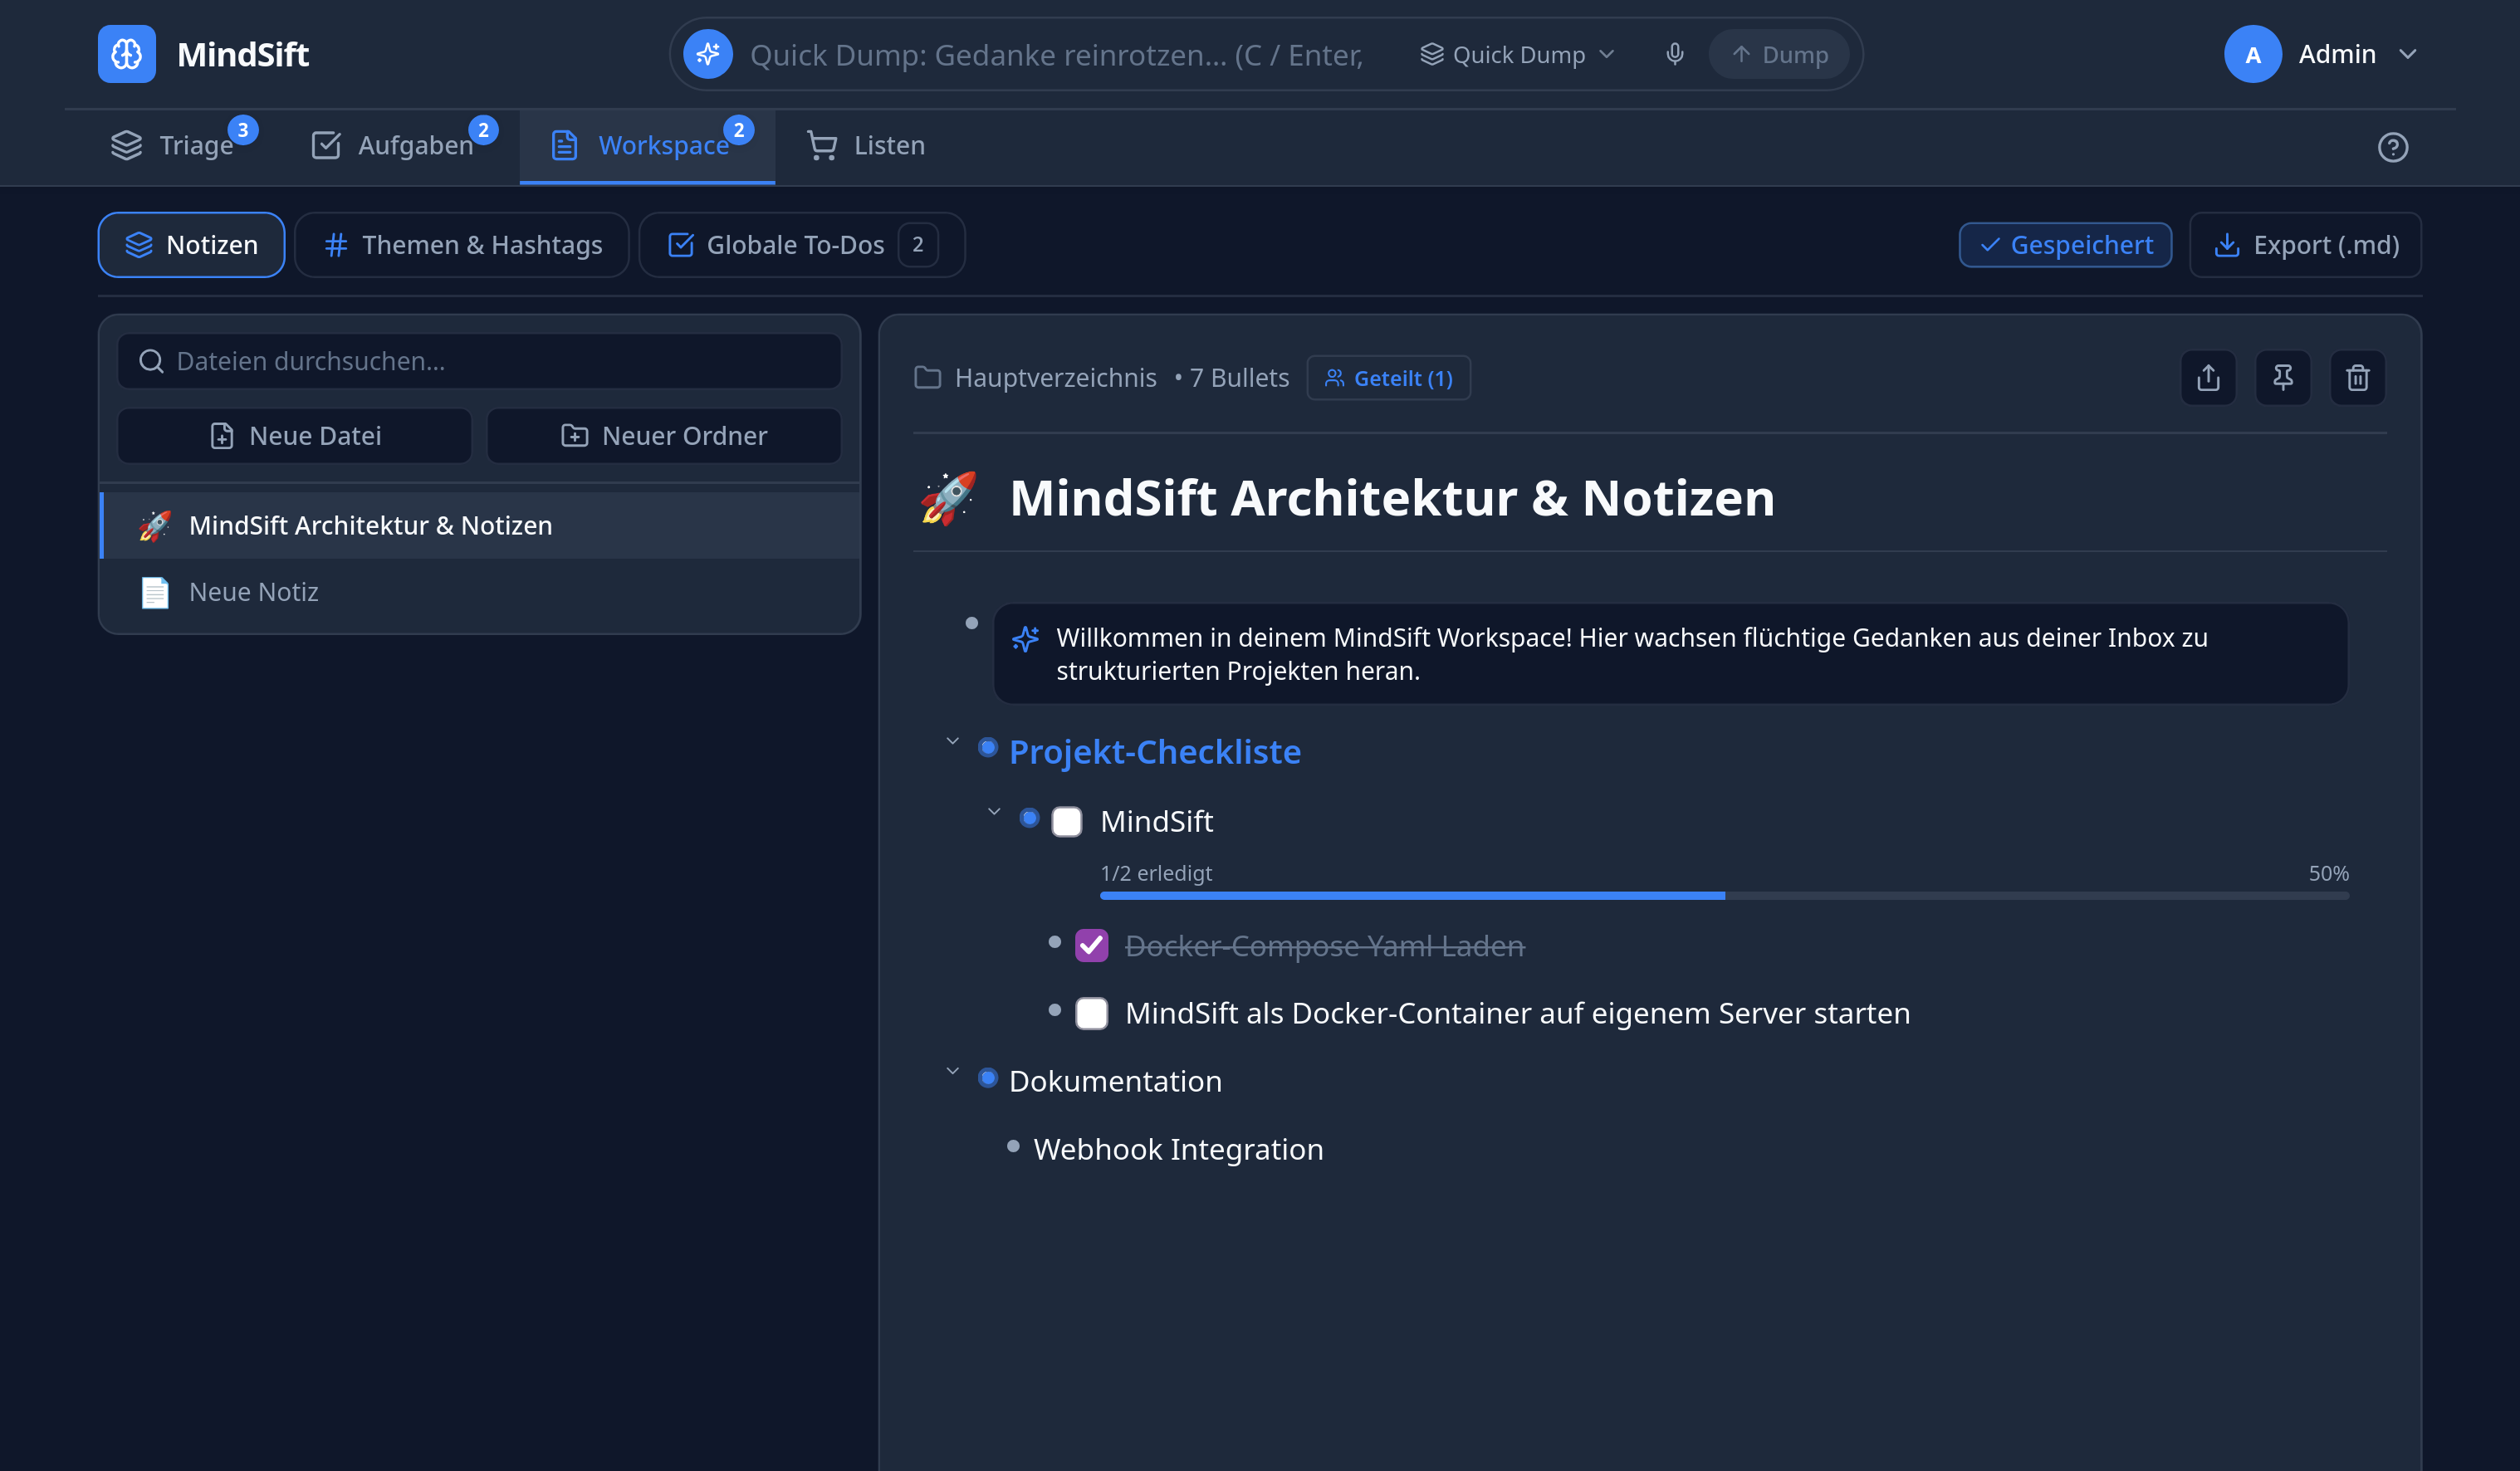Select the Notizen sub-tab
Image resolution: width=2520 pixels, height=1471 pixels.
pyautogui.click(x=191, y=245)
